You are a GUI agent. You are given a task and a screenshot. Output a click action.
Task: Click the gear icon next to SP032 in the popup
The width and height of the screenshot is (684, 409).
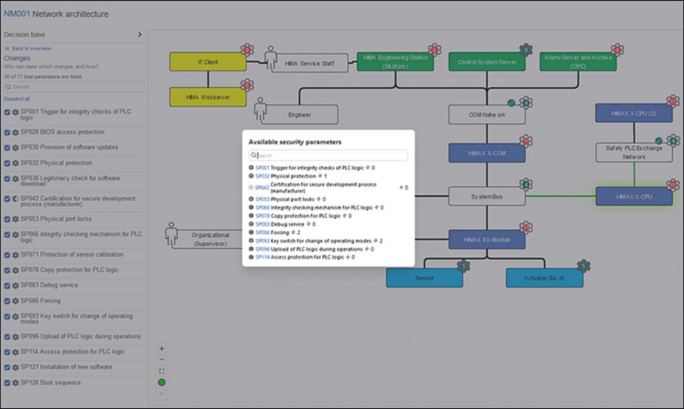point(251,176)
